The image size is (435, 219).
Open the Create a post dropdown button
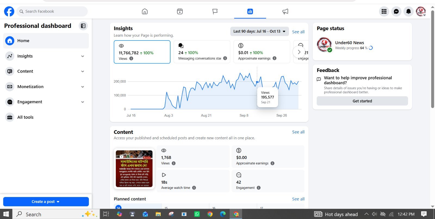46,202
